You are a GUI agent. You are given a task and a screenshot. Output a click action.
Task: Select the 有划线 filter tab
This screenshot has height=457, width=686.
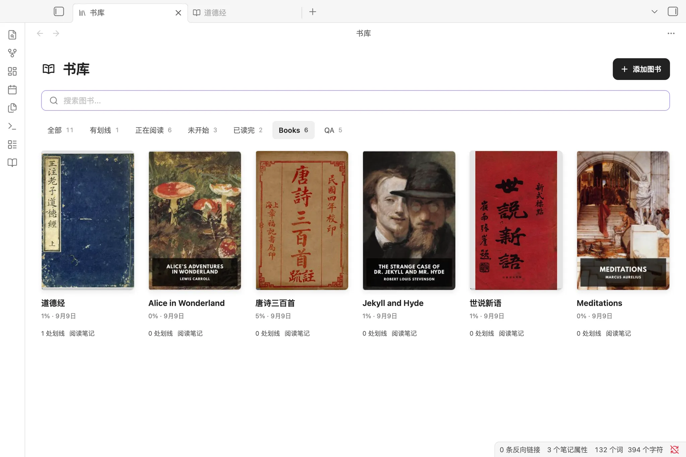(104, 130)
